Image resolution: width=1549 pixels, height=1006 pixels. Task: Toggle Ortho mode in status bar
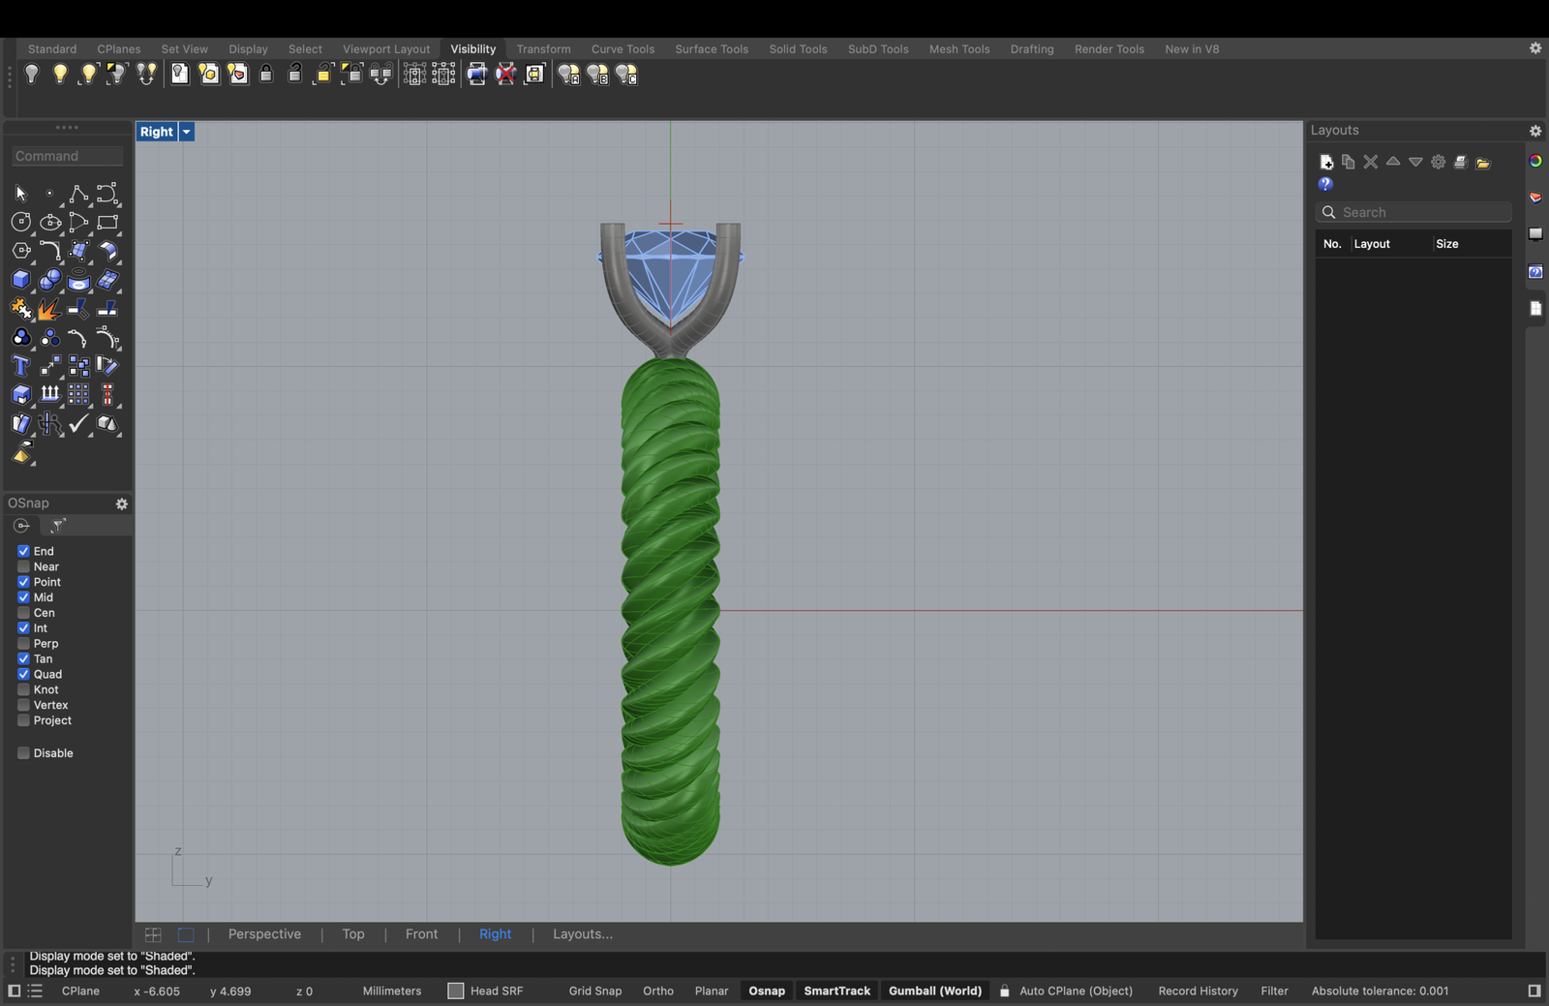[657, 991]
